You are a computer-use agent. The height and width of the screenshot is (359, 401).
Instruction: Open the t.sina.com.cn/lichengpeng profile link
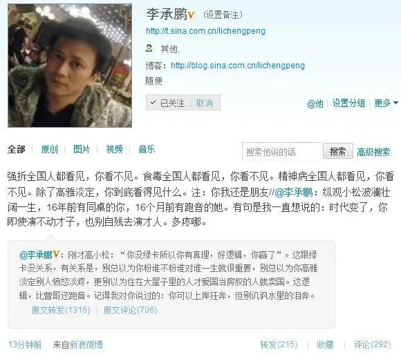(205, 31)
